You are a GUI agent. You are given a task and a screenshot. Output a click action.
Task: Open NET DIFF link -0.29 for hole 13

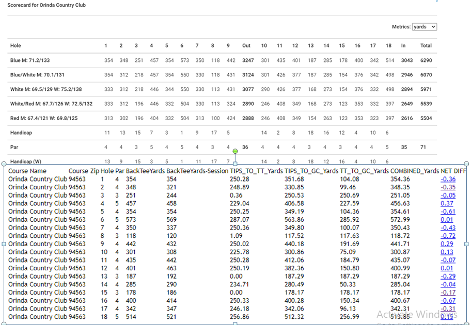[448, 277]
